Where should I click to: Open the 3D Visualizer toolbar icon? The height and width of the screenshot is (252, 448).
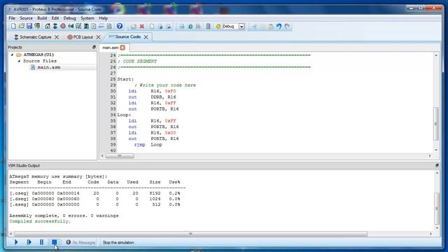71,27
